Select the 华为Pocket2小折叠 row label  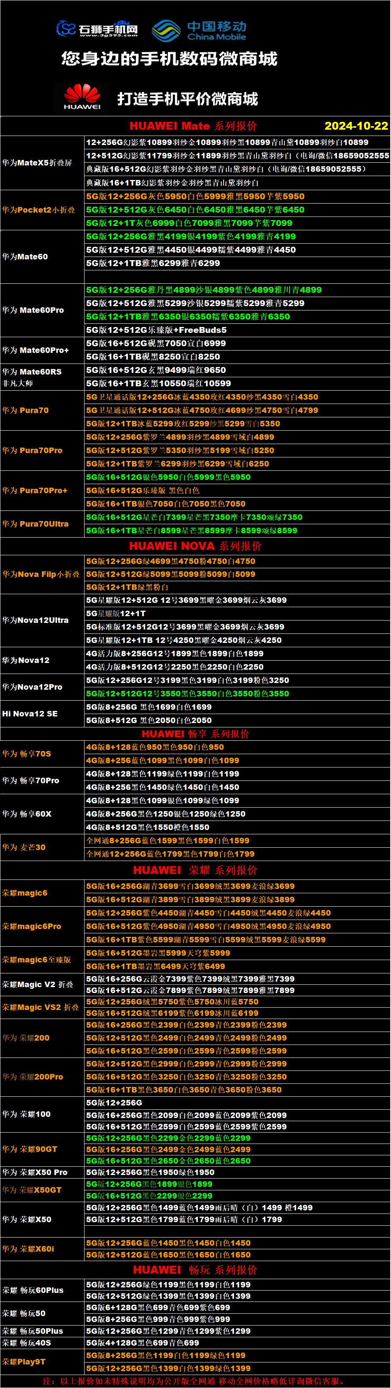click(39, 210)
